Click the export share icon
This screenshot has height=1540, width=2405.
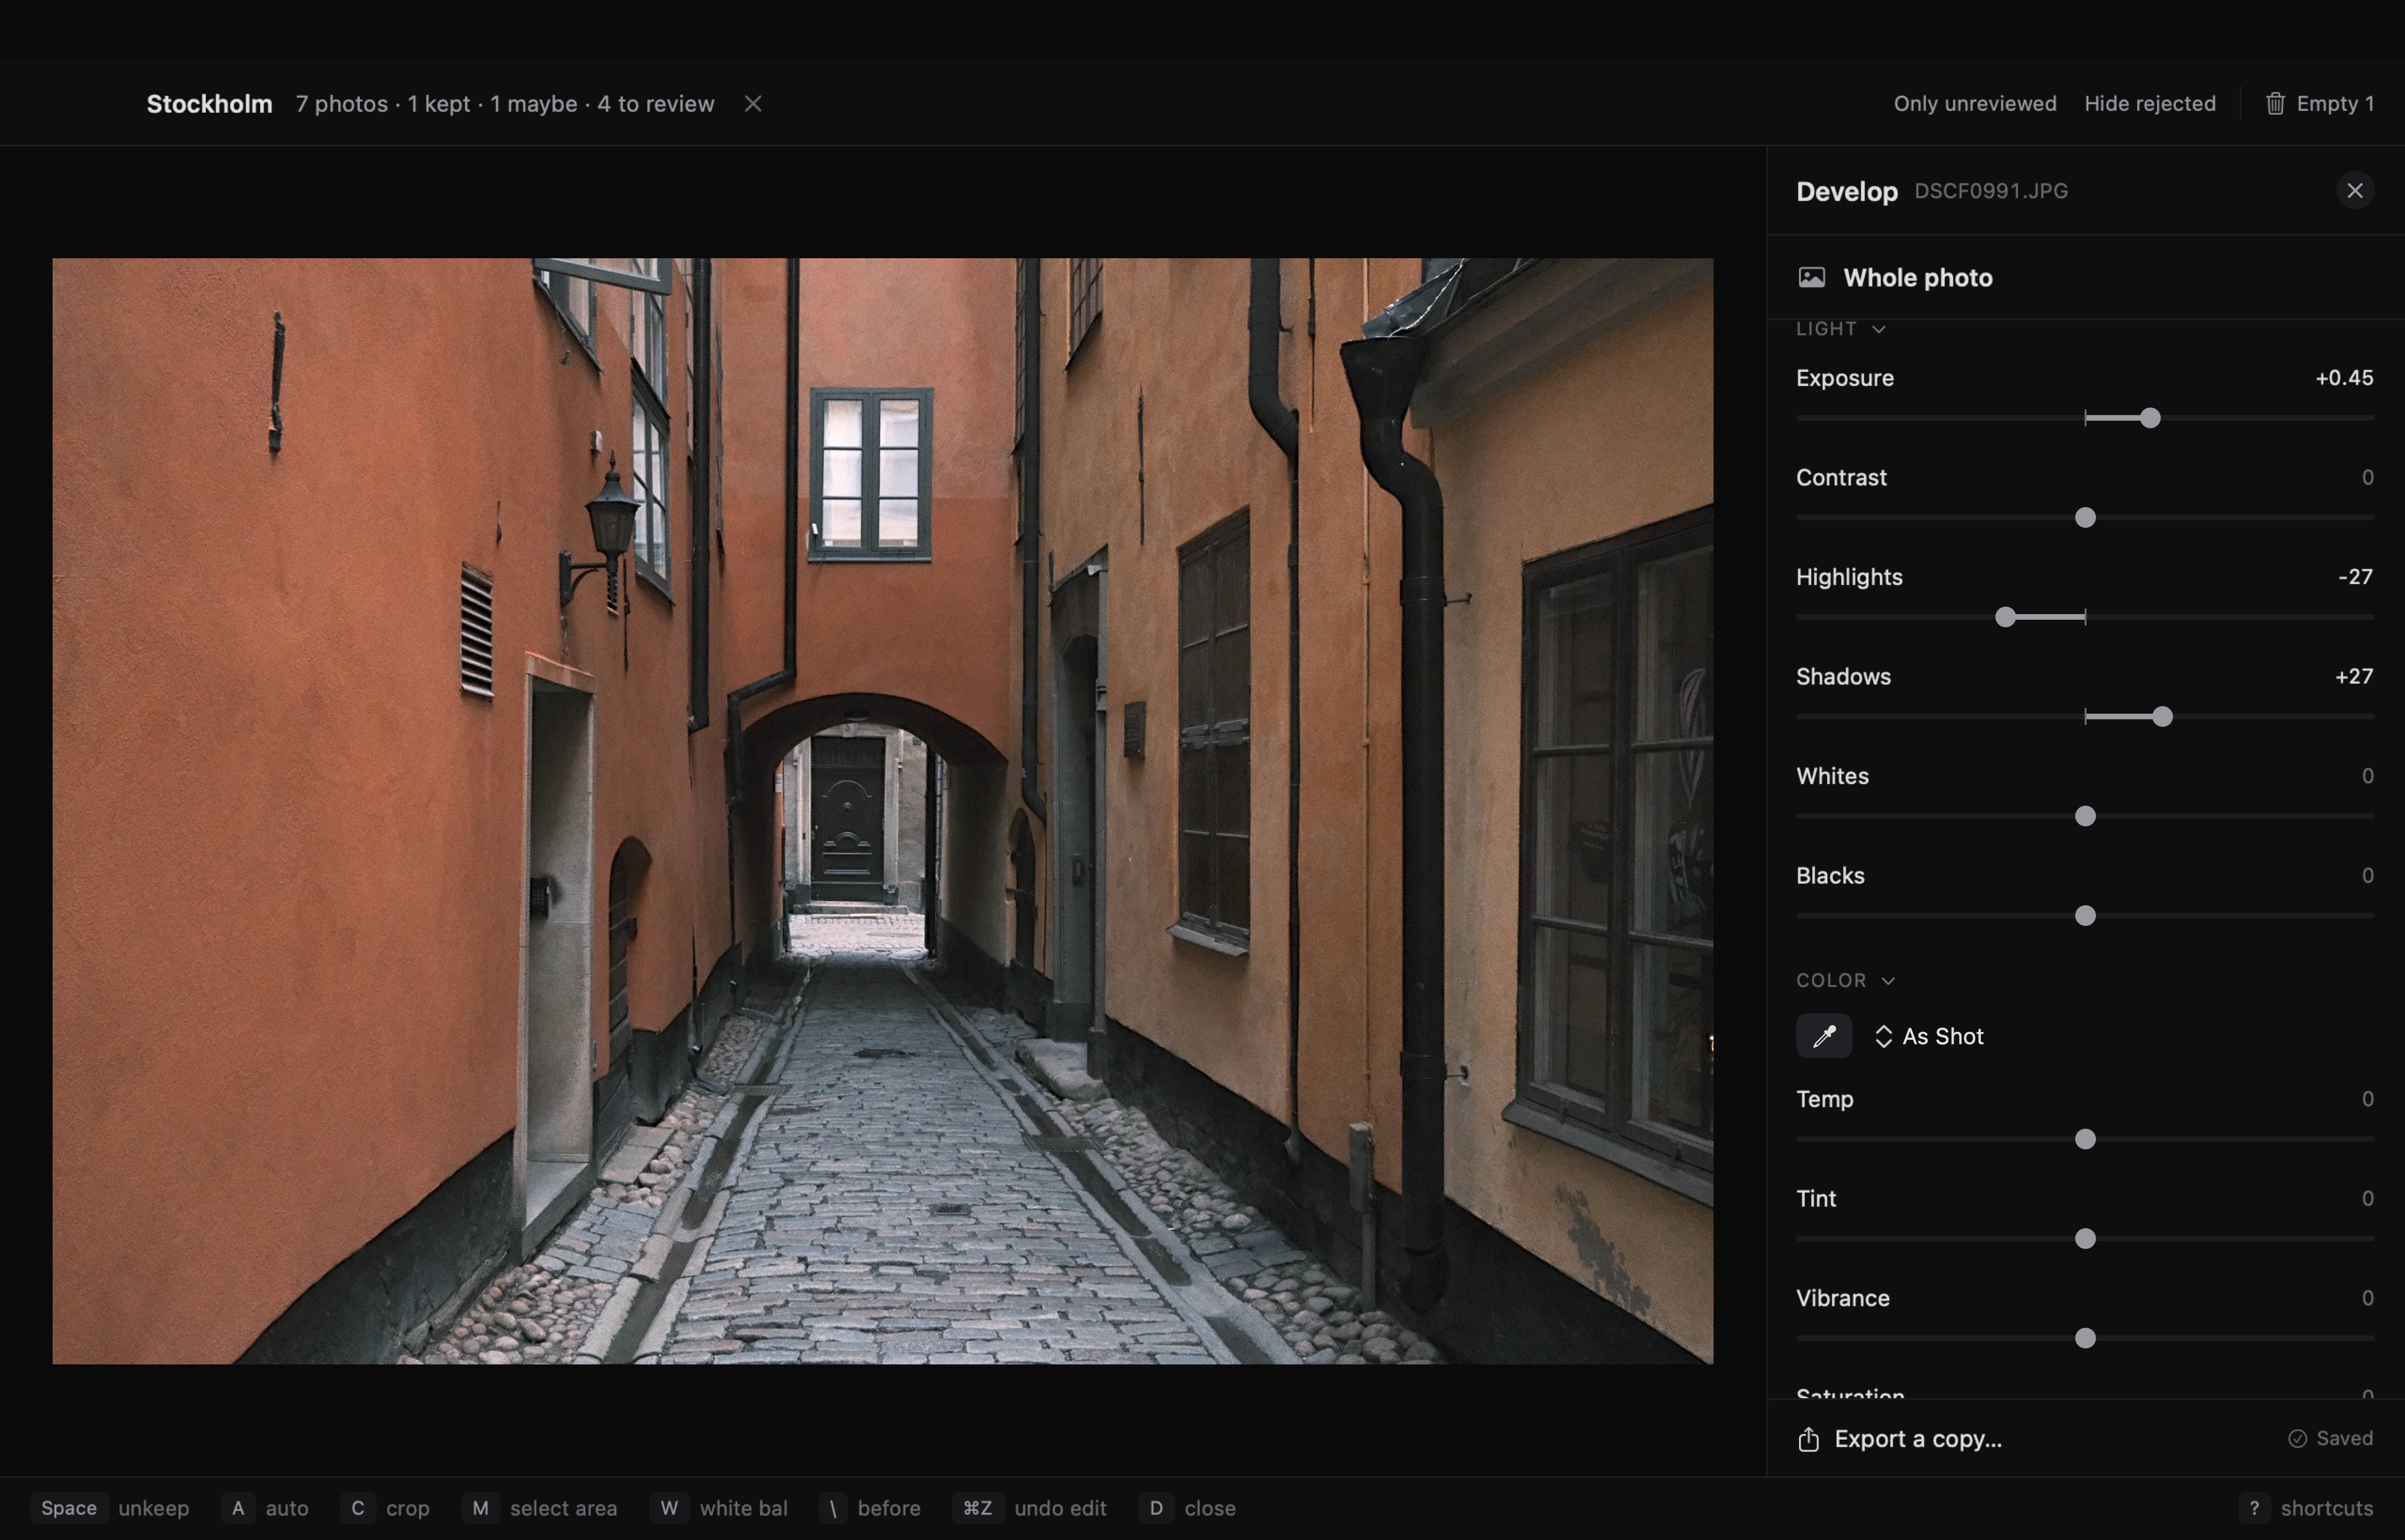coord(1808,1439)
